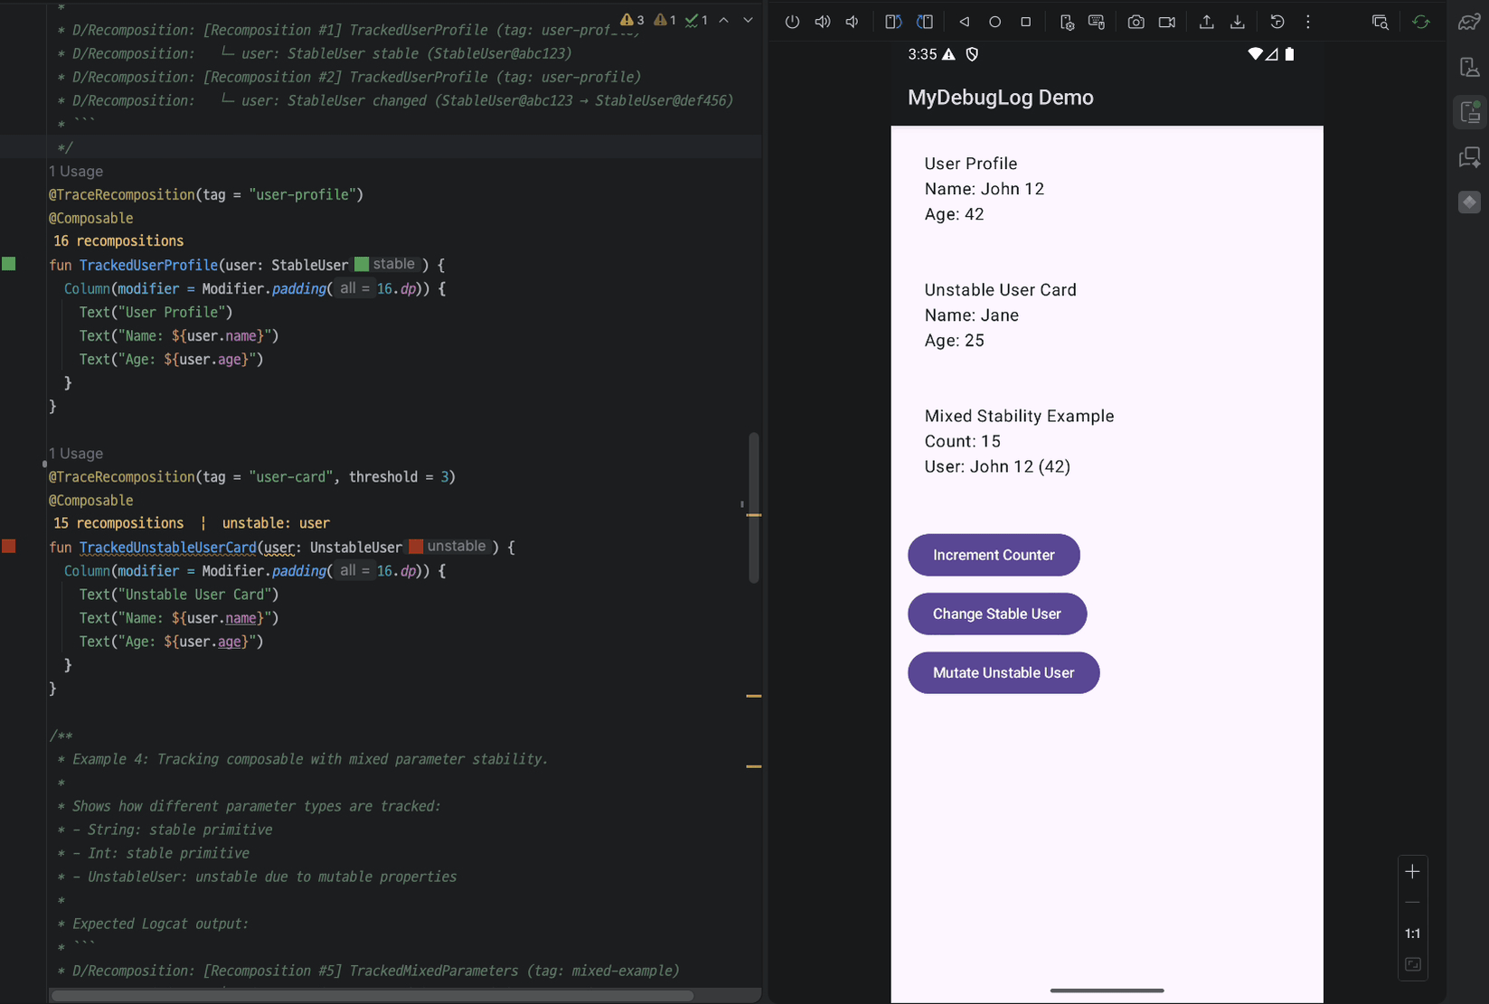Click 'MyDebugLog Demo' app bar title

pyautogui.click(x=1000, y=98)
